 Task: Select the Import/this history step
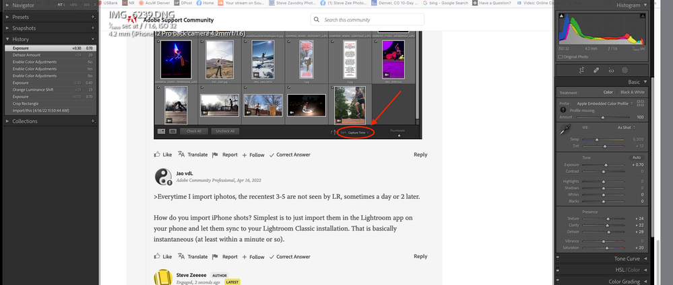pos(51,110)
